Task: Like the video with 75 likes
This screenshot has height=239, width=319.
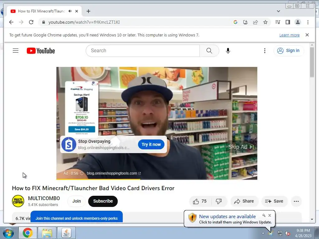Action: click(x=200, y=201)
